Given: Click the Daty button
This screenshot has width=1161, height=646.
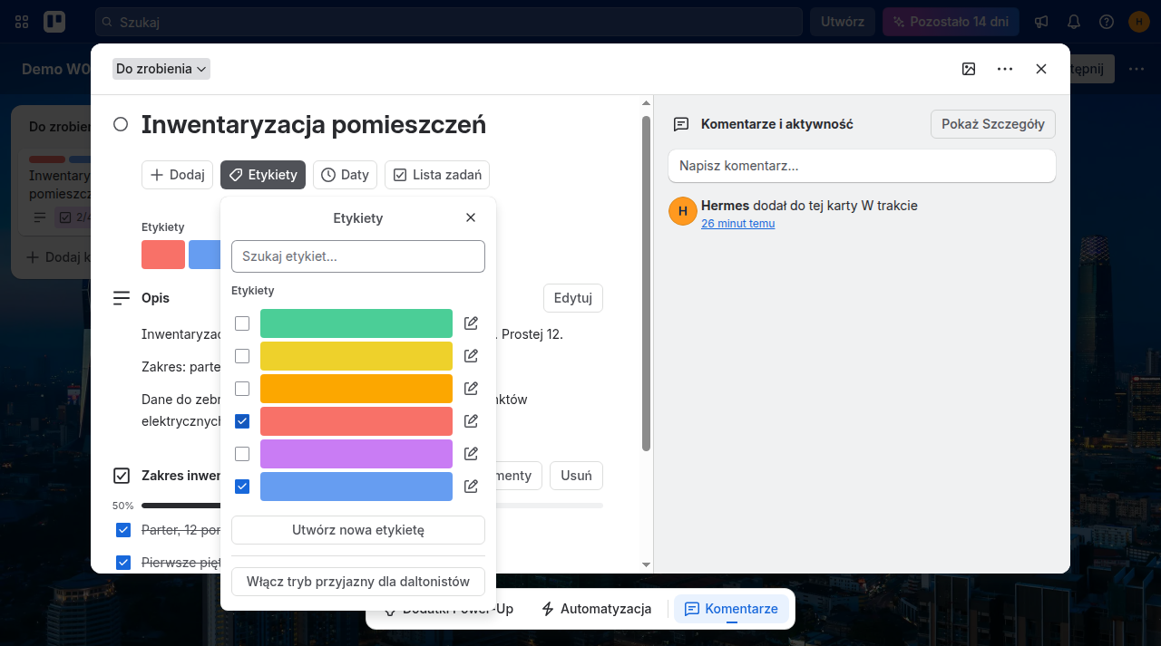Looking at the screenshot, I should (x=345, y=175).
